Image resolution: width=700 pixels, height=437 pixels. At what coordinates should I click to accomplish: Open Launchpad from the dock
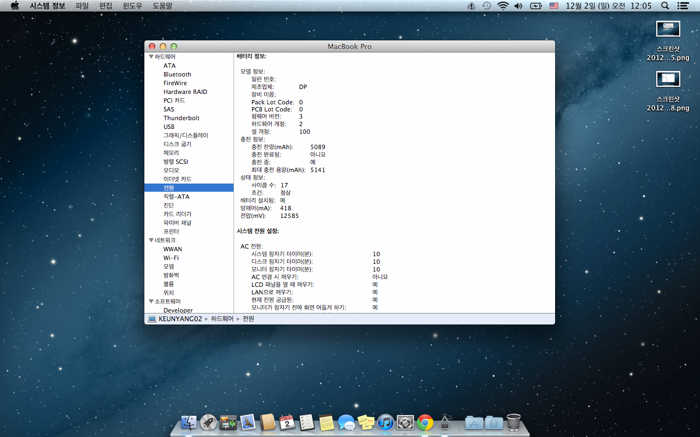(208, 422)
